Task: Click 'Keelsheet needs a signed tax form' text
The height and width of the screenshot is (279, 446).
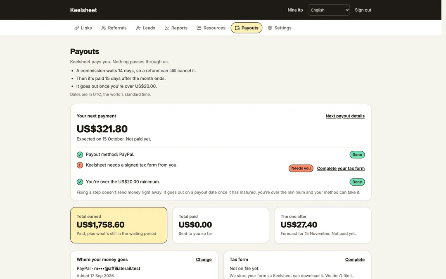Action: [x=132, y=165]
